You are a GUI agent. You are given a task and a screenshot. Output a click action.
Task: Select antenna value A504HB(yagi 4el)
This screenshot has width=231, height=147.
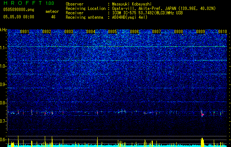pyautogui.click(x=130, y=17)
